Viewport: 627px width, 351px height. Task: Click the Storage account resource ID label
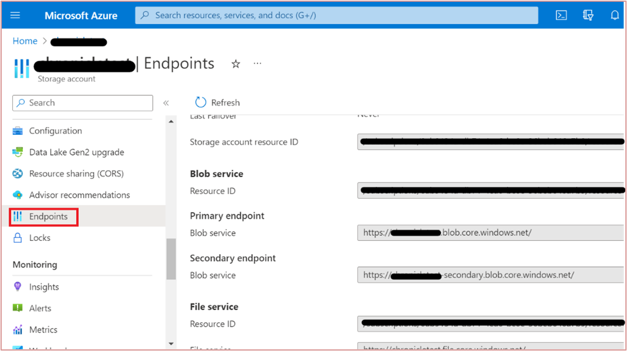pyautogui.click(x=244, y=142)
